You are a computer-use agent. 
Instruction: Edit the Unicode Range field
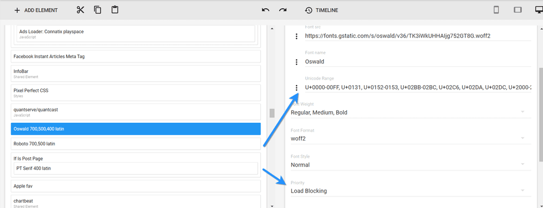(x=418, y=88)
